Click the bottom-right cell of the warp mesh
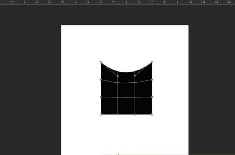Viewport: 235px width, 155px height. (144, 106)
